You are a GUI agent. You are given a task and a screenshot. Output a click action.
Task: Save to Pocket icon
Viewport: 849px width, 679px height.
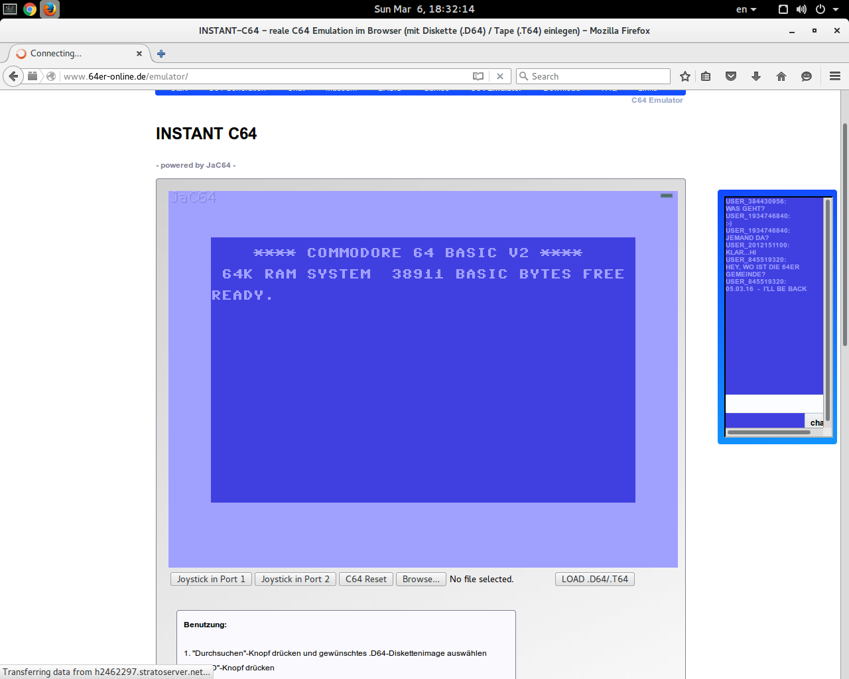click(731, 76)
